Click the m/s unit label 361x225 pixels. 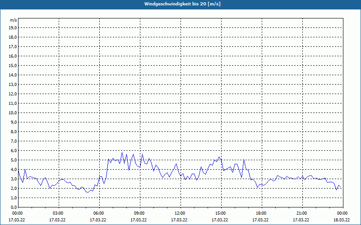coord(14,20)
